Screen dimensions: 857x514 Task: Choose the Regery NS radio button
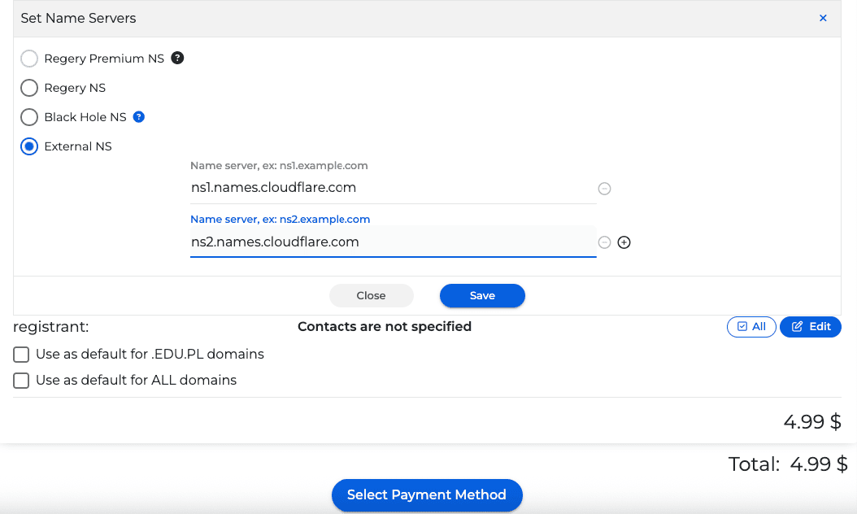pyautogui.click(x=29, y=88)
